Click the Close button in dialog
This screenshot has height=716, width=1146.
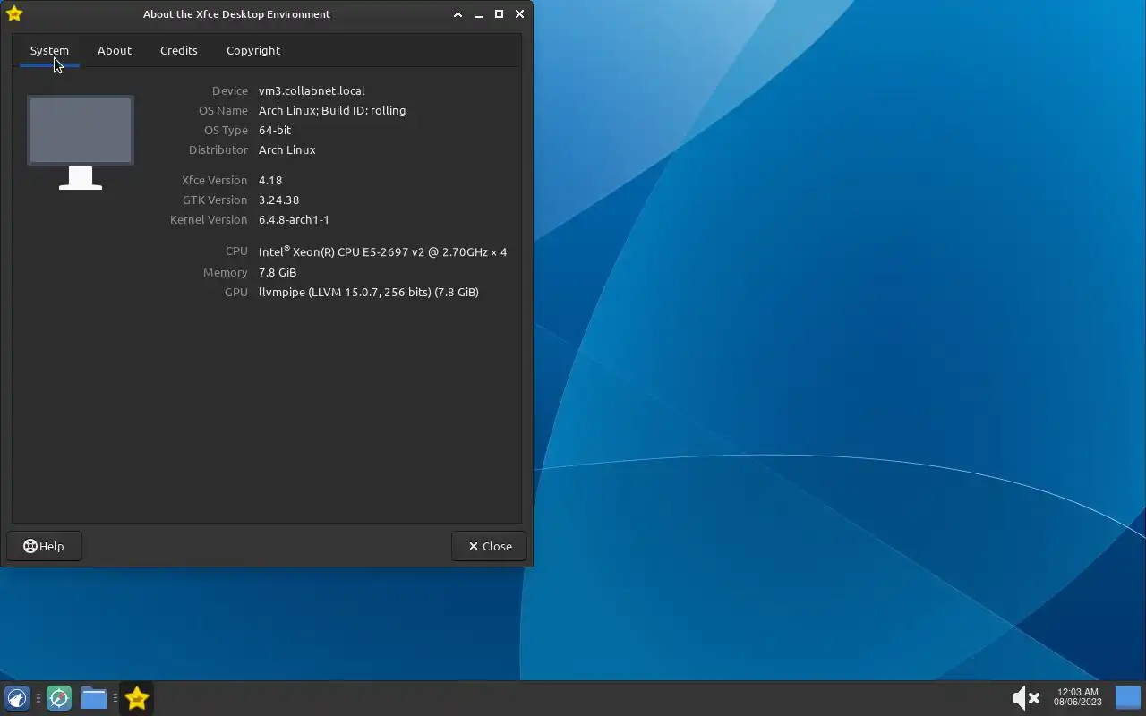point(490,546)
